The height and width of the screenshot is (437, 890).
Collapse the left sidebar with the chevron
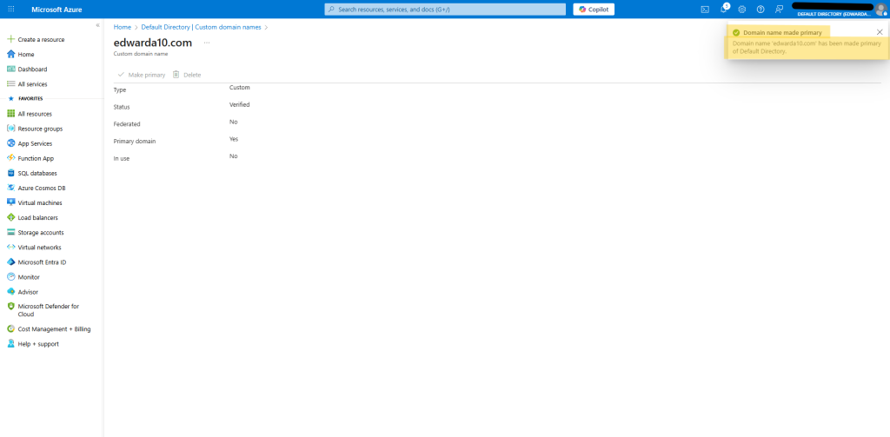click(97, 25)
